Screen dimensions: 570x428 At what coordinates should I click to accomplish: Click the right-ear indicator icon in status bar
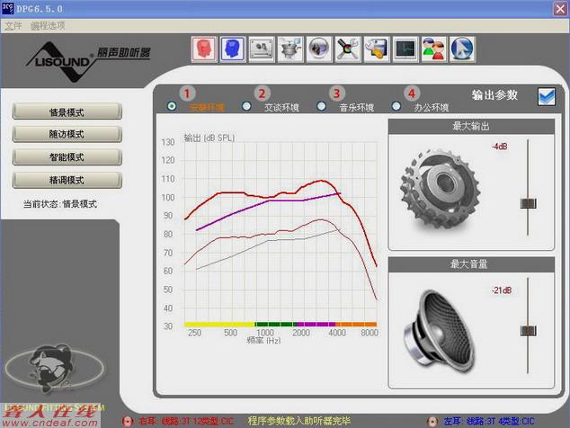pos(128,421)
